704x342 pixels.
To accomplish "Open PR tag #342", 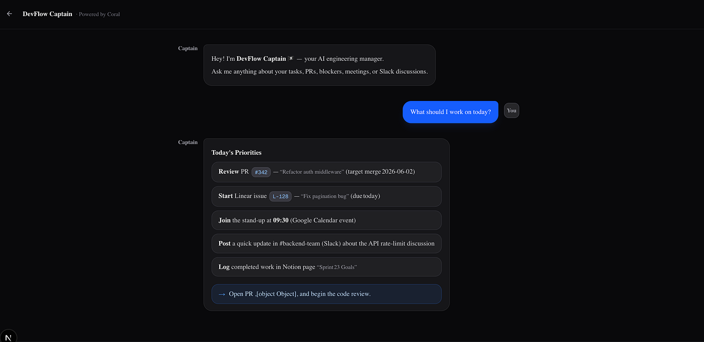I will tap(261, 172).
